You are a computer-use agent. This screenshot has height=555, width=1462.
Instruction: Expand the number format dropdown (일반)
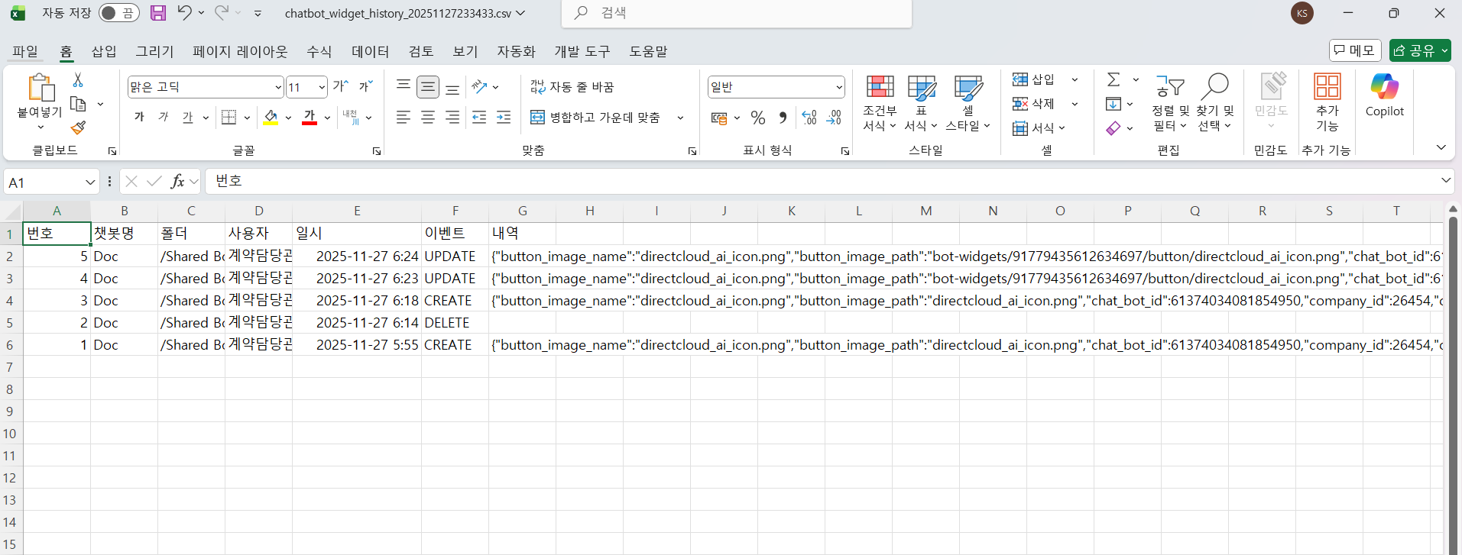coord(838,87)
